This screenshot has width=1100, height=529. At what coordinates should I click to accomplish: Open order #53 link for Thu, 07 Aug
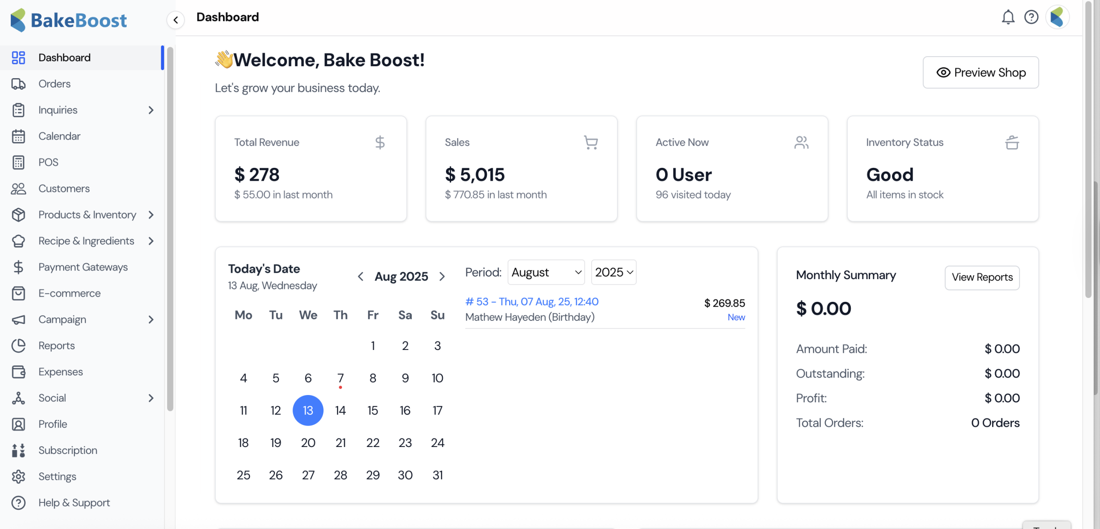(532, 302)
